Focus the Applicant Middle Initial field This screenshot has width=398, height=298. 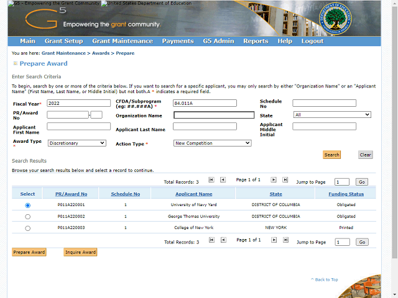pyautogui.click(x=324, y=127)
